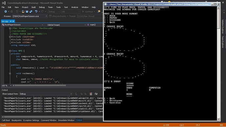Click the Open File folder icon
Viewport: 226px width, 127px height.
23,11
